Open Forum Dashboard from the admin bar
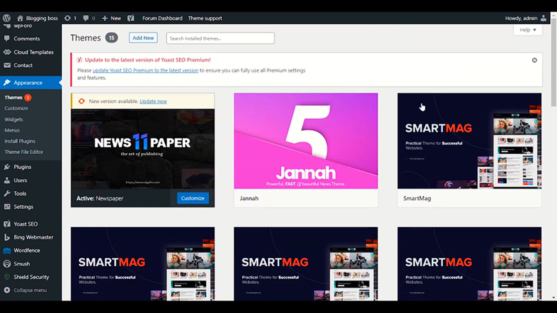Screen dimensions: 557x313 click(x=162, y=18)
